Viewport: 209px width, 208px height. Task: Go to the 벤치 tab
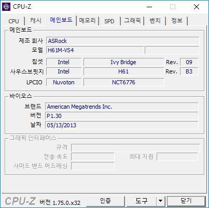155,21
